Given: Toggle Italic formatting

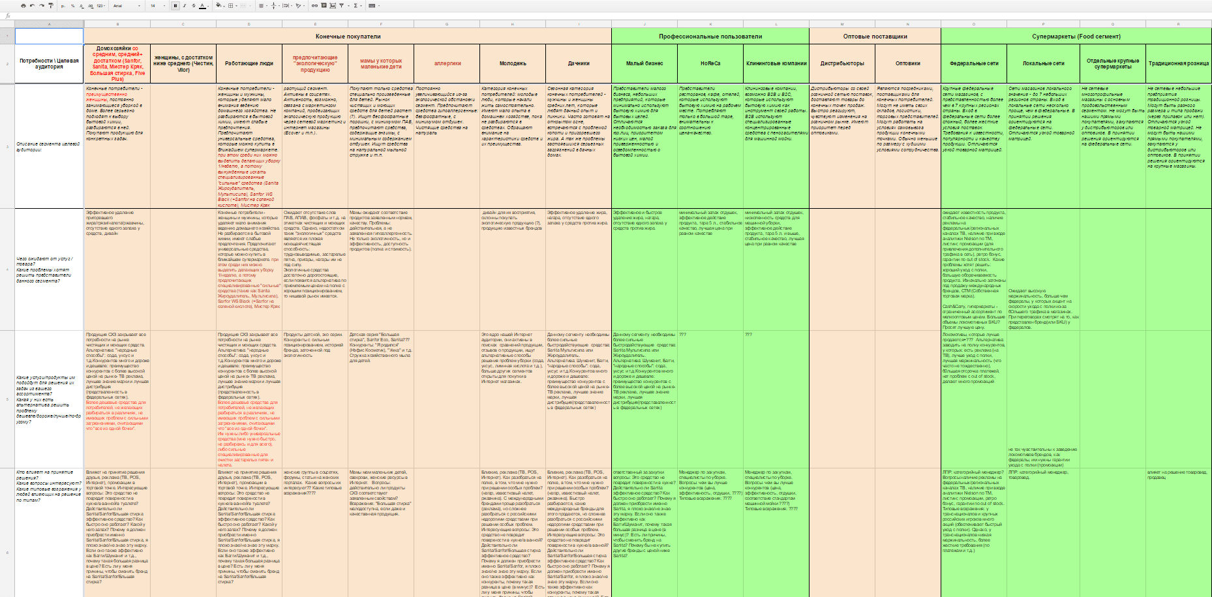Looking at the screenshot, I should [185, 6].
